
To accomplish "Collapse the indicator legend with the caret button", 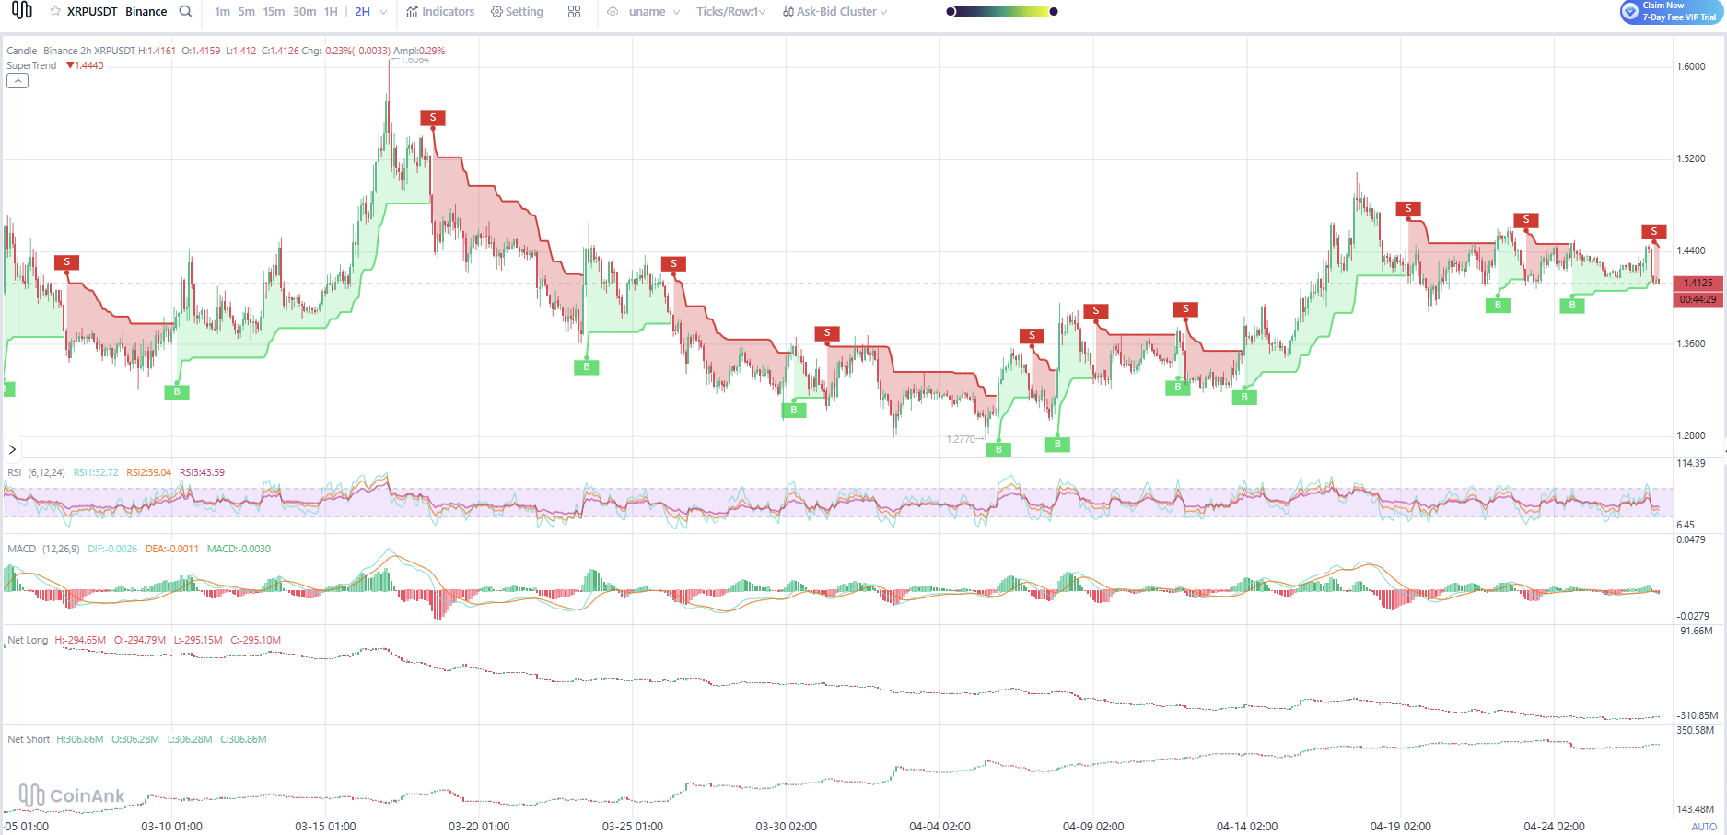I will tap(18, 81).
